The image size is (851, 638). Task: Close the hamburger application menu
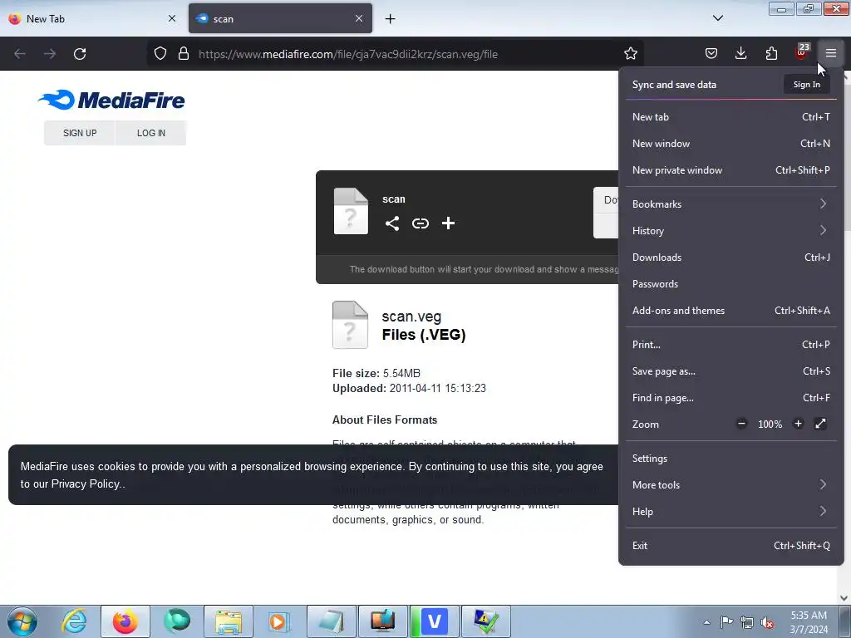coord(831,53)
